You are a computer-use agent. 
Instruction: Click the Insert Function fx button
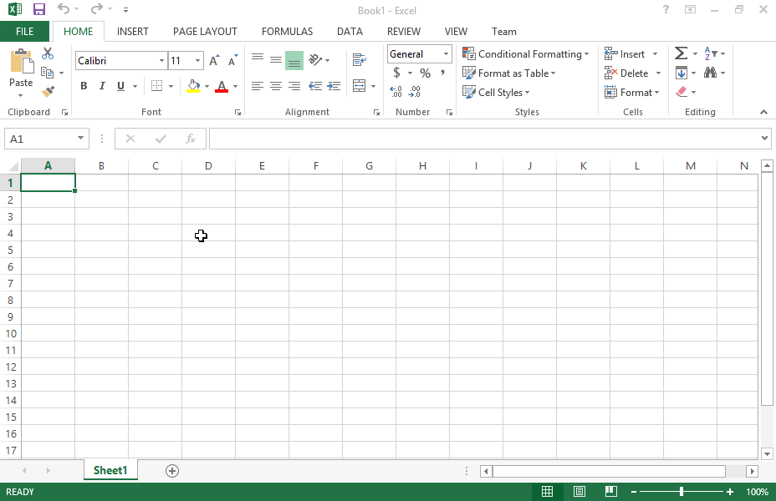191,139
